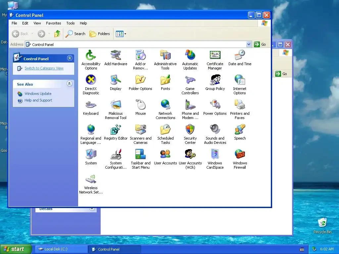Open the Favorites menu

pyautogui.click(x=53, y=23)
